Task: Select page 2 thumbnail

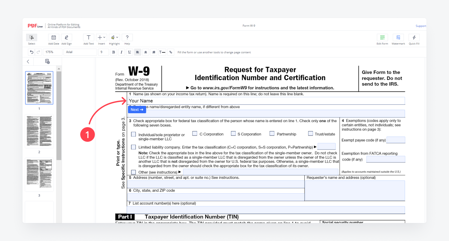Action: (x=39, y=131)
